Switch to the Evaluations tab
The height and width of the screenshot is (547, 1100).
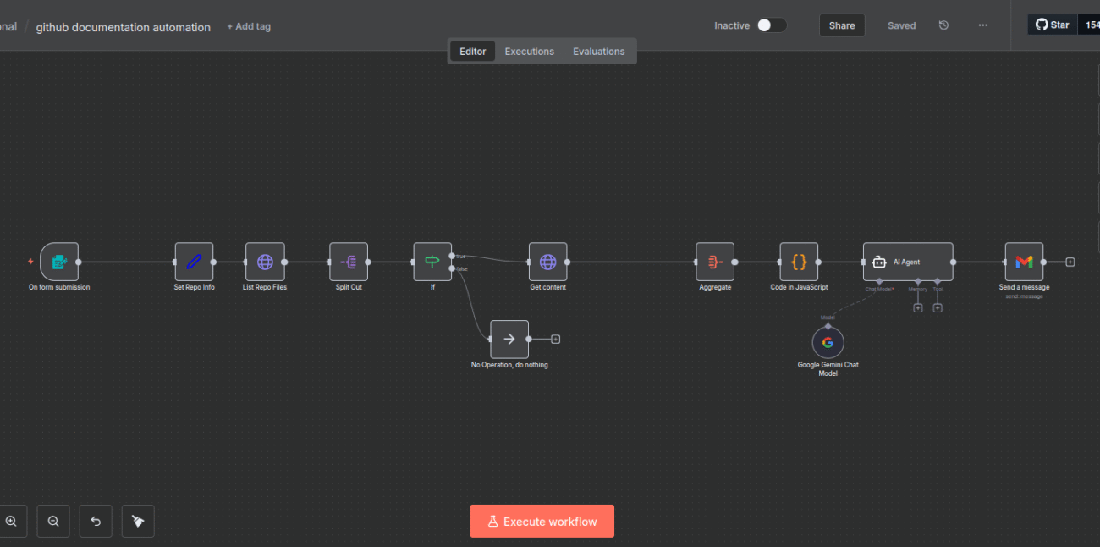point(598,52)
